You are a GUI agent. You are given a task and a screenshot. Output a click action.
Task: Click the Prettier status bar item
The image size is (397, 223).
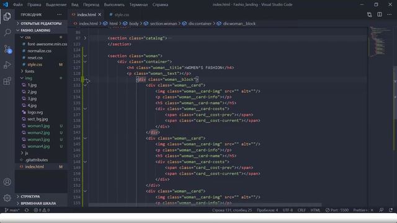pos(363,210)
